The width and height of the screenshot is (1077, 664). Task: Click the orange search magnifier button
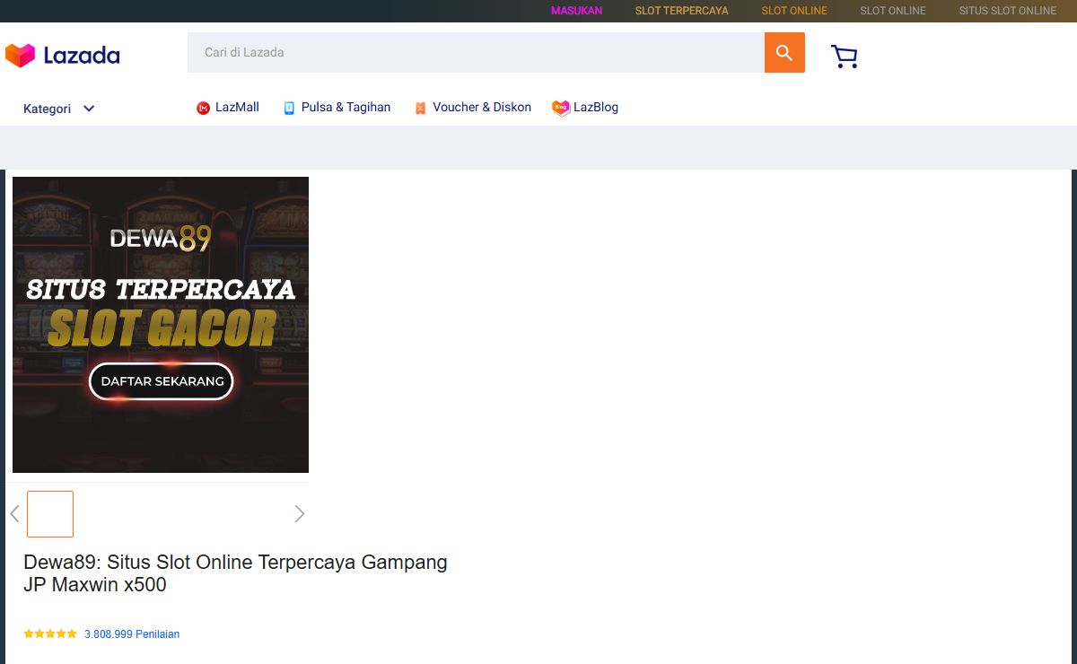click(784, 53)
